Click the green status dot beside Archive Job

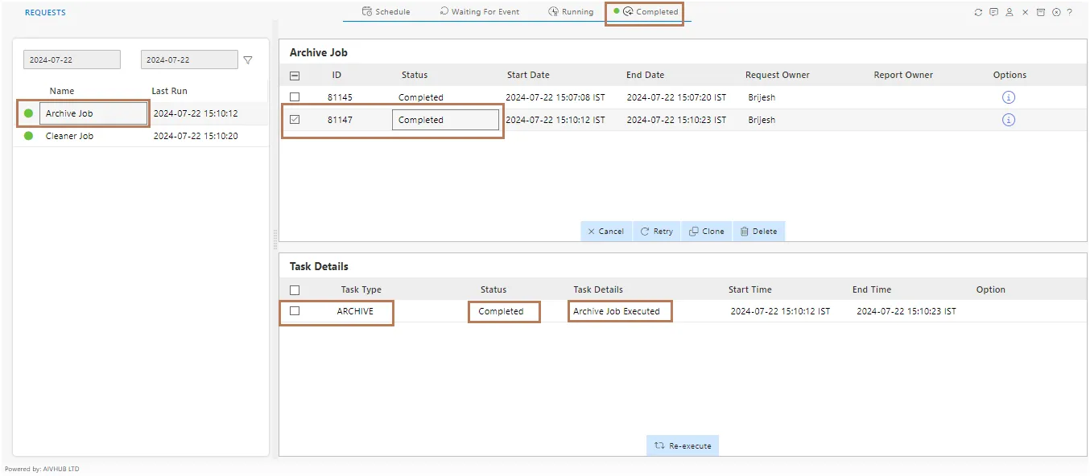coord(28,113)
